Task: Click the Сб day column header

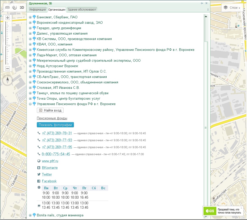Action: click(94, 188)
